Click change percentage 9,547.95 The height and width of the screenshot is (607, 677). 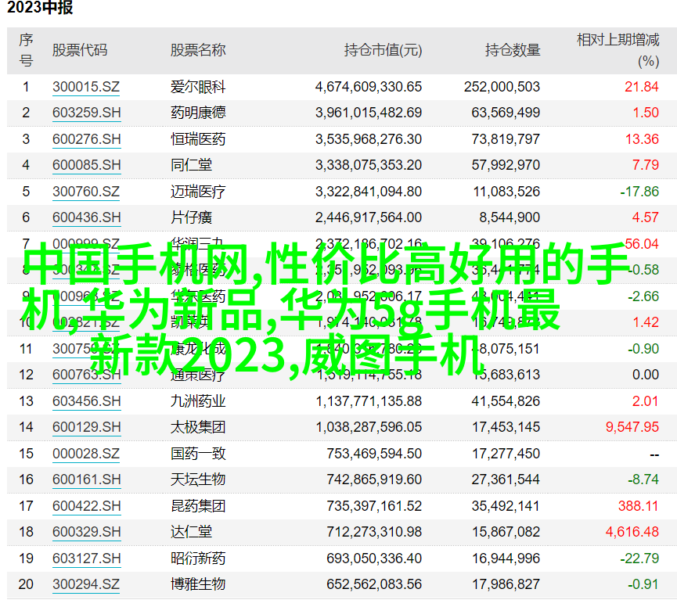632,427
